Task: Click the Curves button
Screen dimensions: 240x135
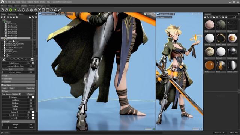Action: tap(30, 94)
